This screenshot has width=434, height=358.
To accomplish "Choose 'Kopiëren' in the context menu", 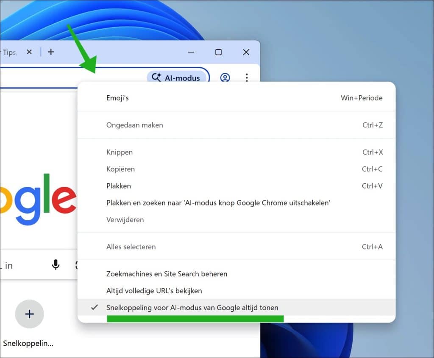I will click(x=120, y=169).
